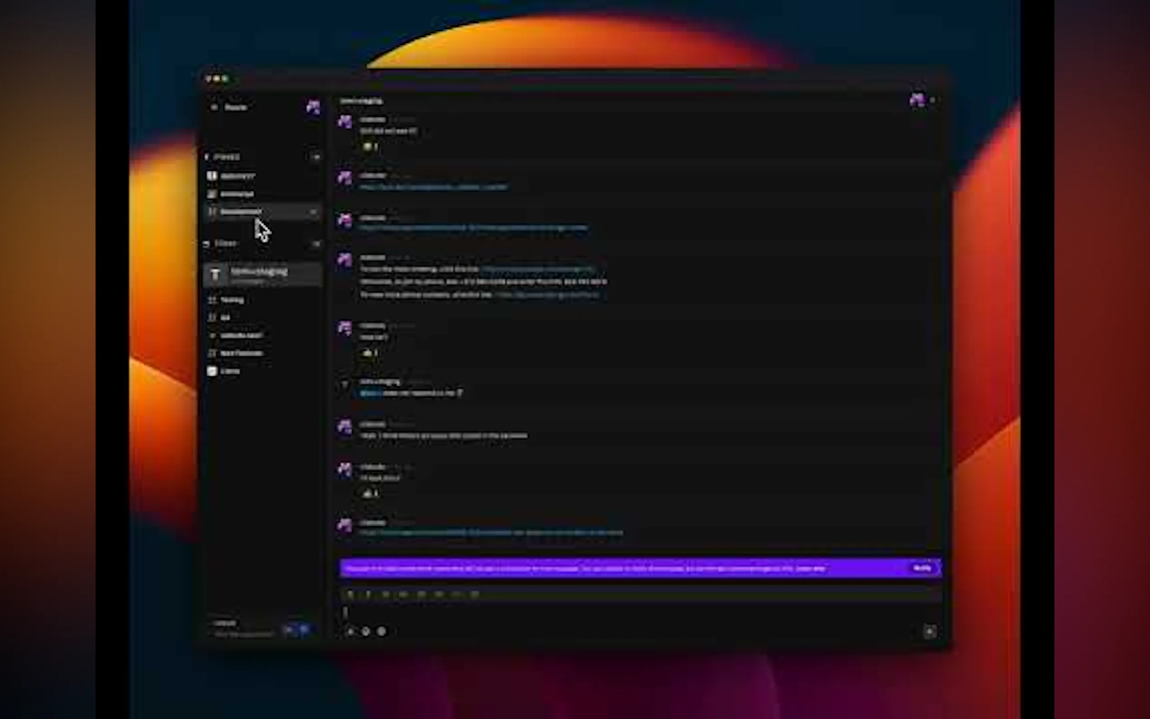Click the purple avatar beside Rooms header

coord(313,107)
